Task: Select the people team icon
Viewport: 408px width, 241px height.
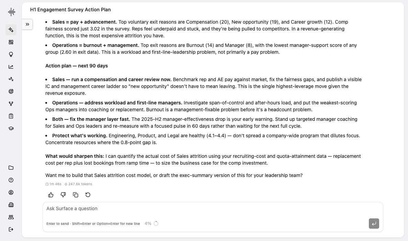Action: click(x=11, y=217)
